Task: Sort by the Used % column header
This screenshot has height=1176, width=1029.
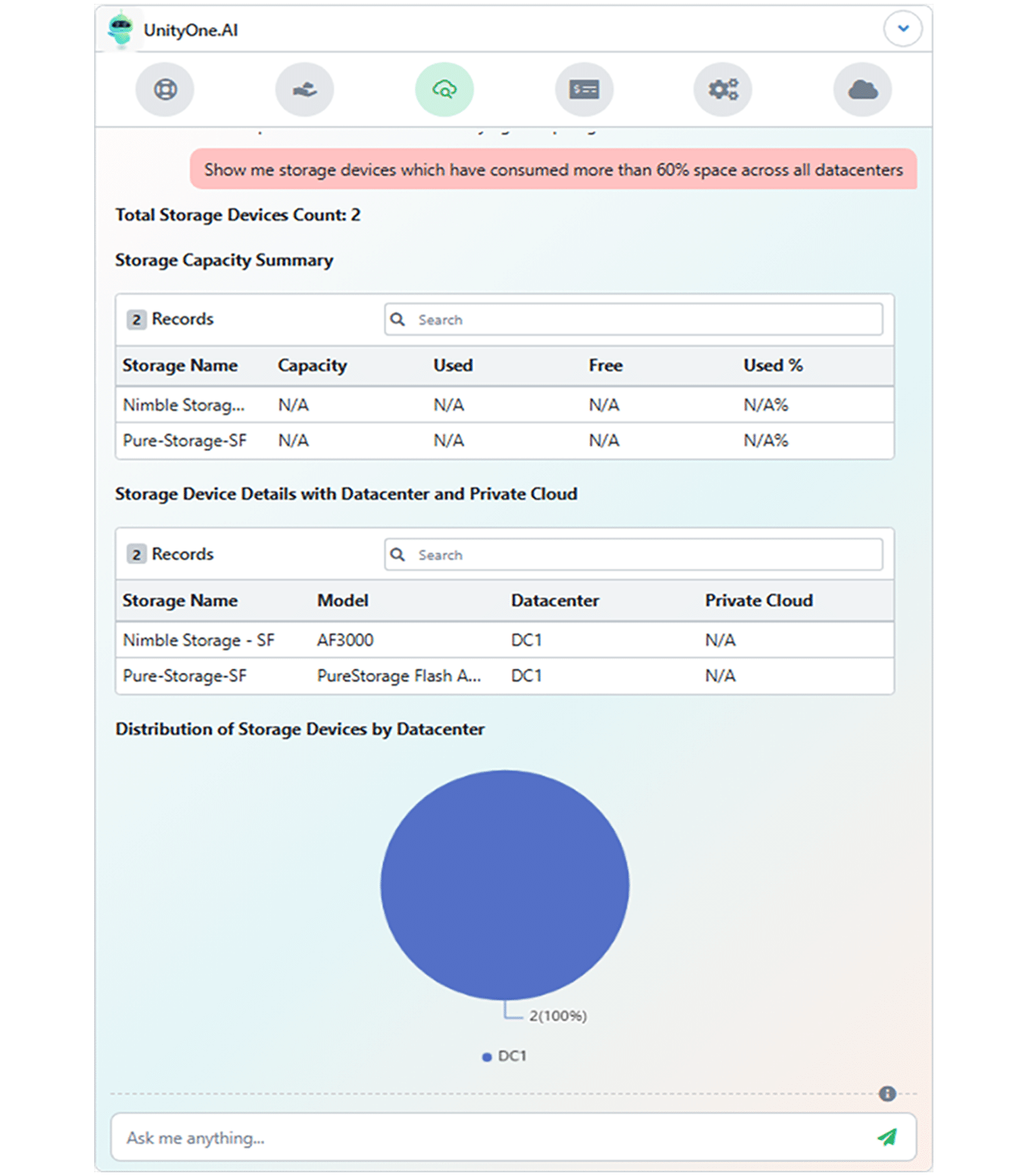Action: click(772, 365)
